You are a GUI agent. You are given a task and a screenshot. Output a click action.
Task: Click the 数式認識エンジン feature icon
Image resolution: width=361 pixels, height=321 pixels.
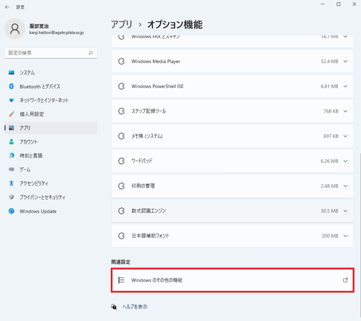[x=121, y=211]
